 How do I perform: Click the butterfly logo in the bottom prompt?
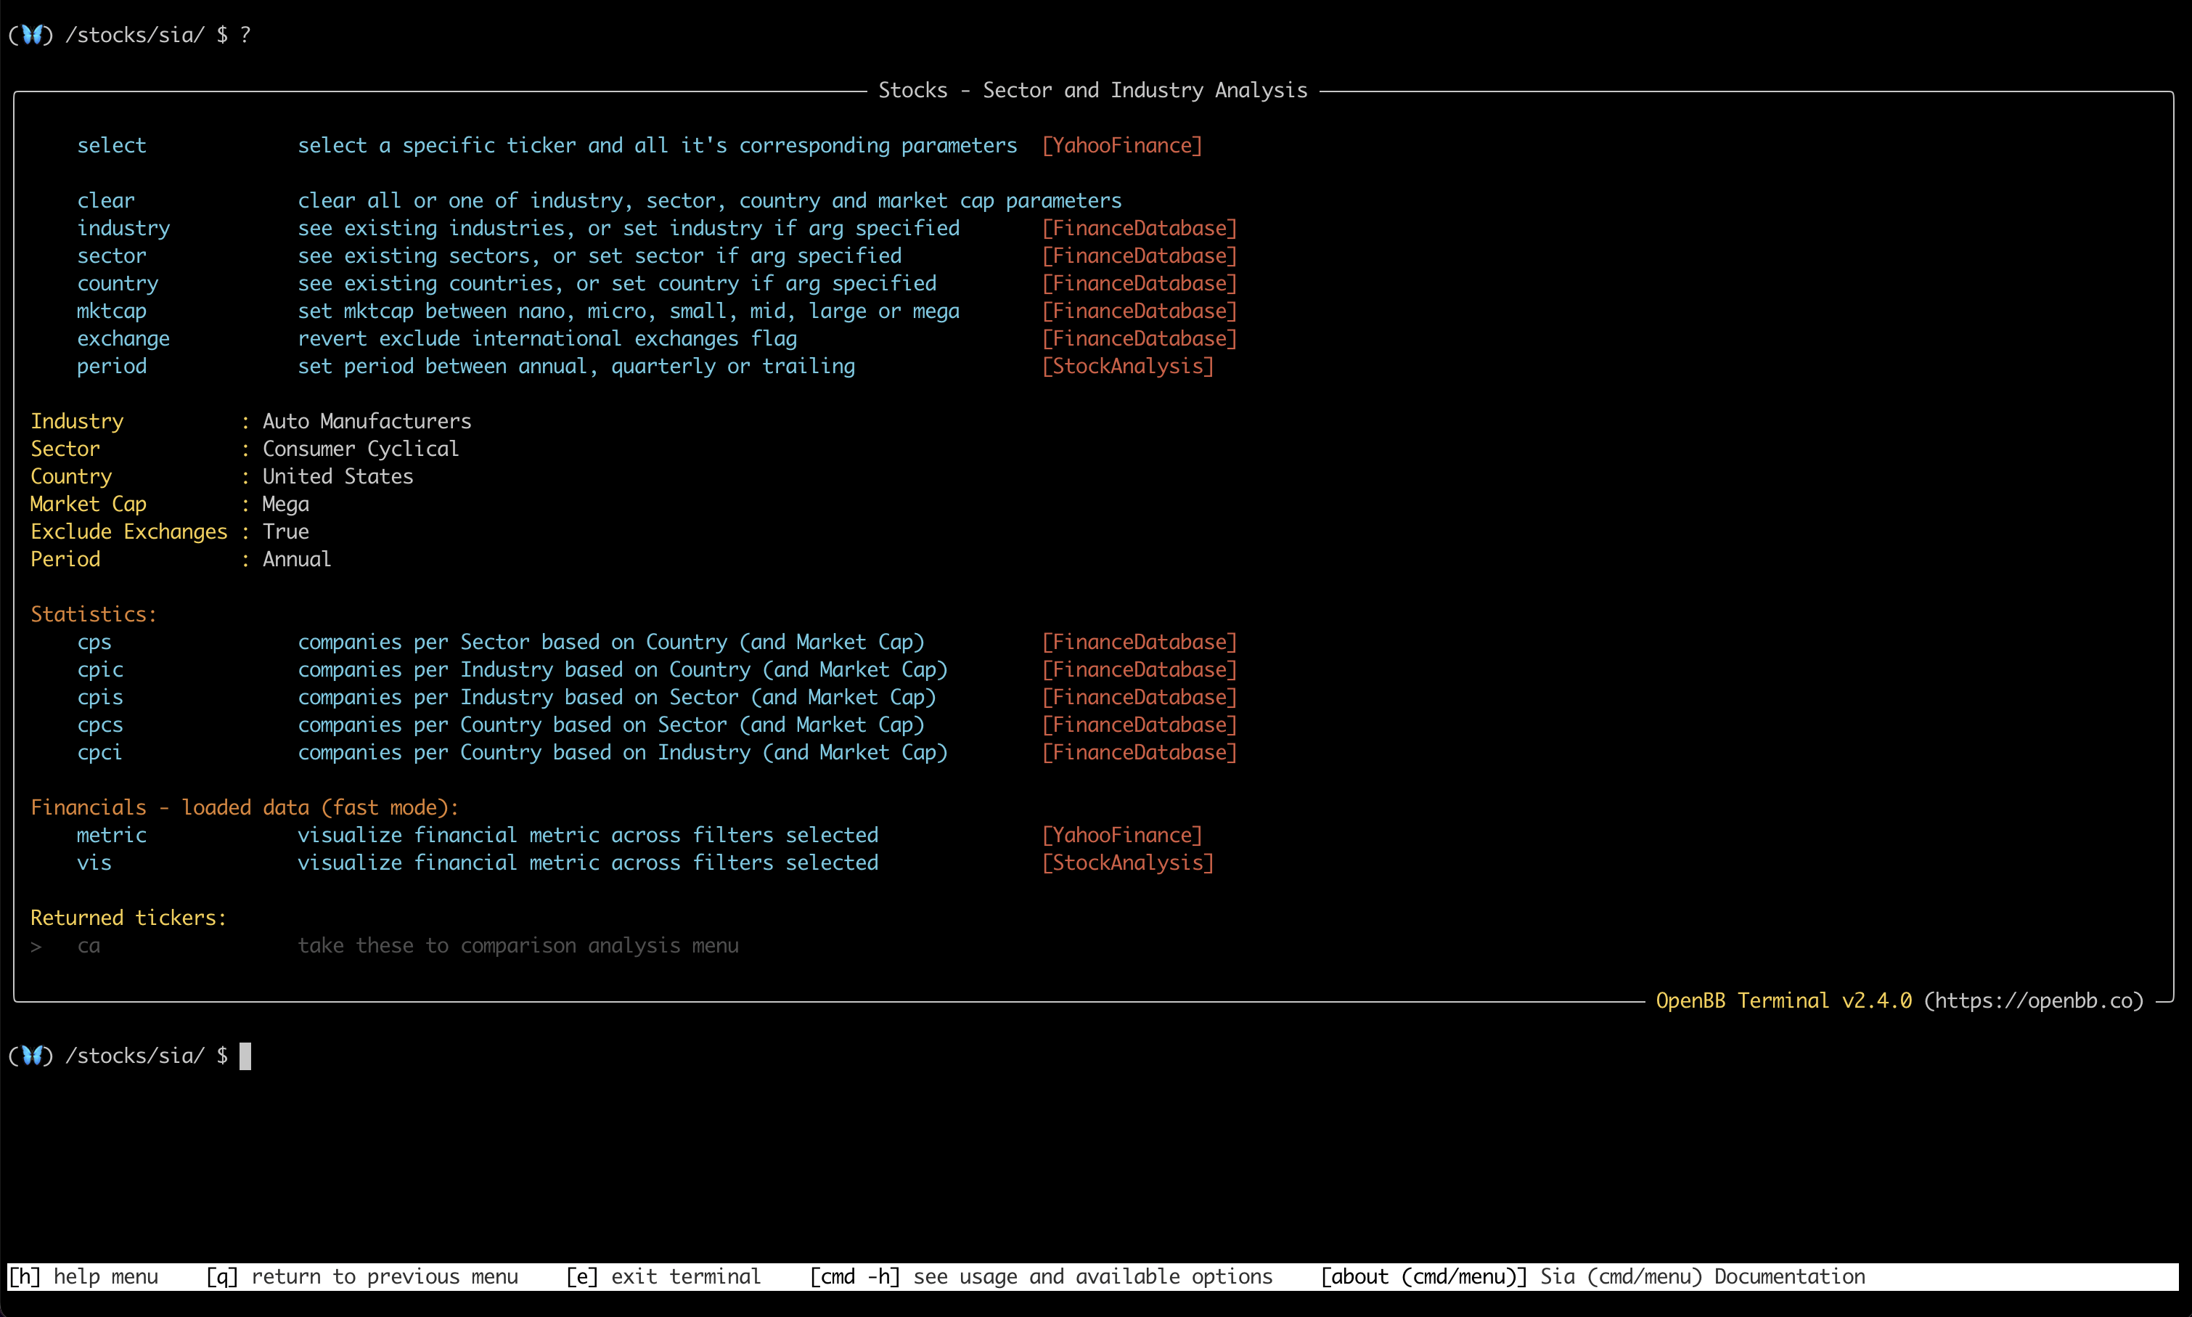31,1055
